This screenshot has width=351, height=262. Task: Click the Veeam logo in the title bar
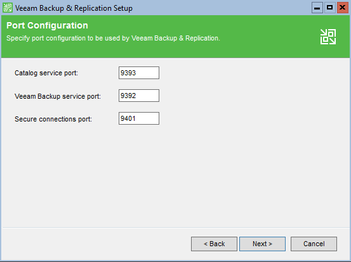[x=8, y=8]
